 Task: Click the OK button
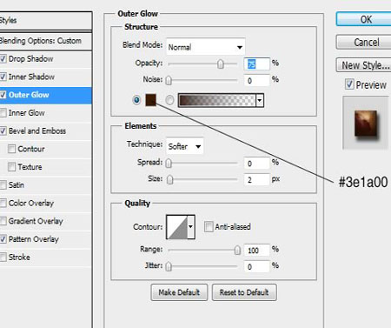[x=364, y=19]
